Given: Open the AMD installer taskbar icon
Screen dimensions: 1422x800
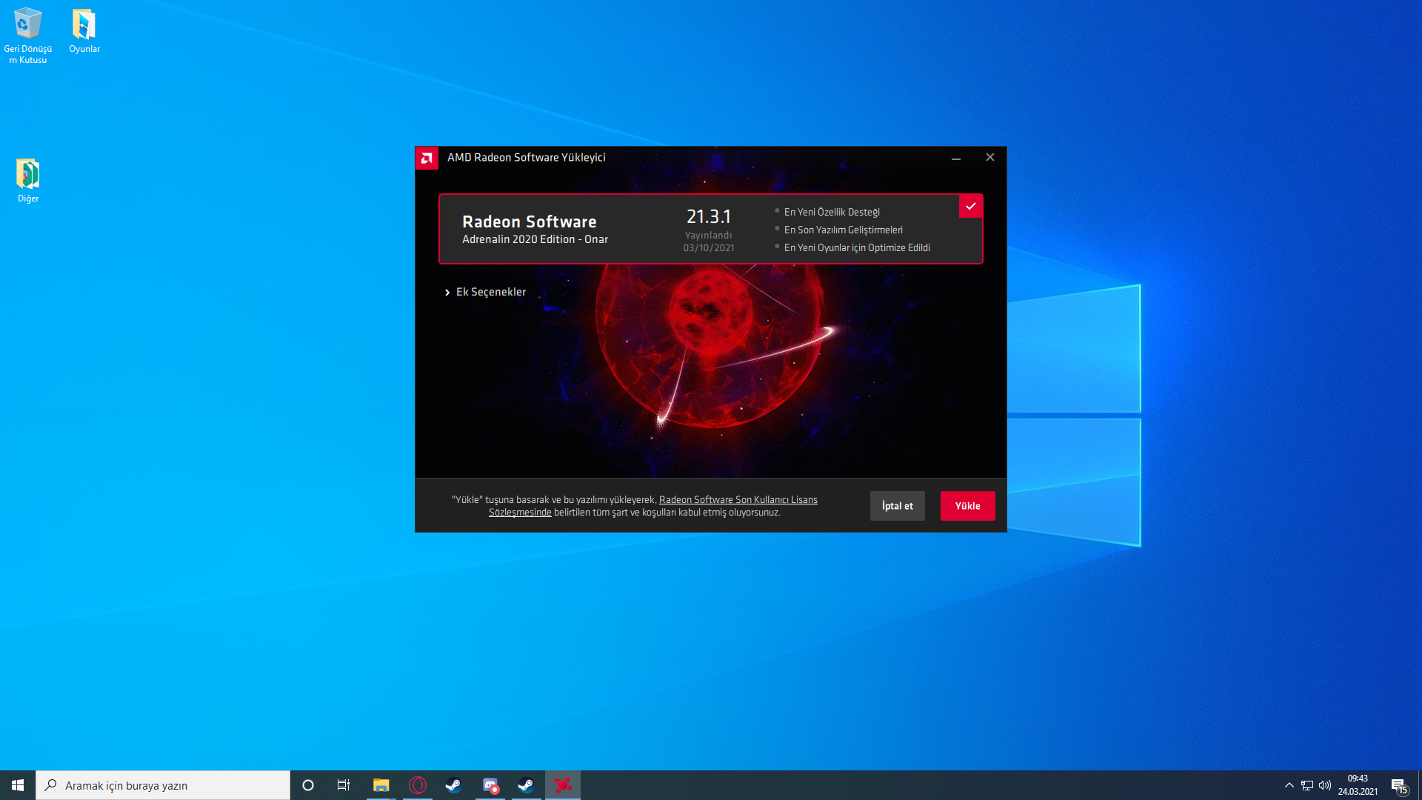Looking at the screenshot, I should point(563,785).
